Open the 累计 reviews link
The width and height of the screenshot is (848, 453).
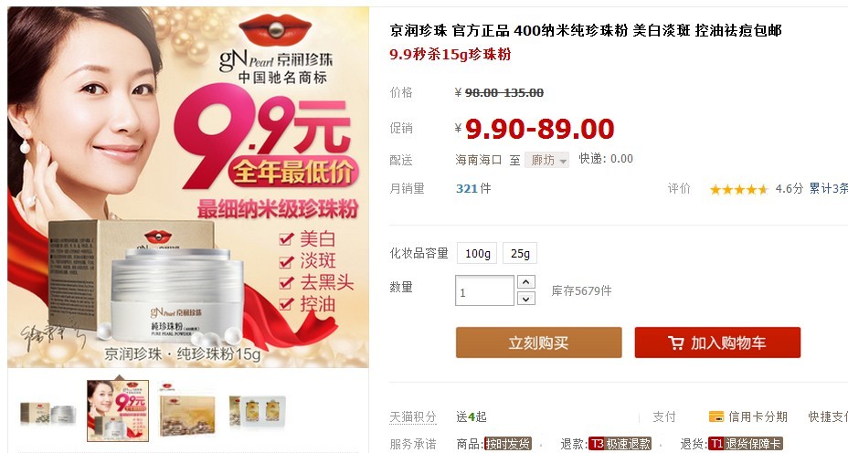[x=828, y=188]
